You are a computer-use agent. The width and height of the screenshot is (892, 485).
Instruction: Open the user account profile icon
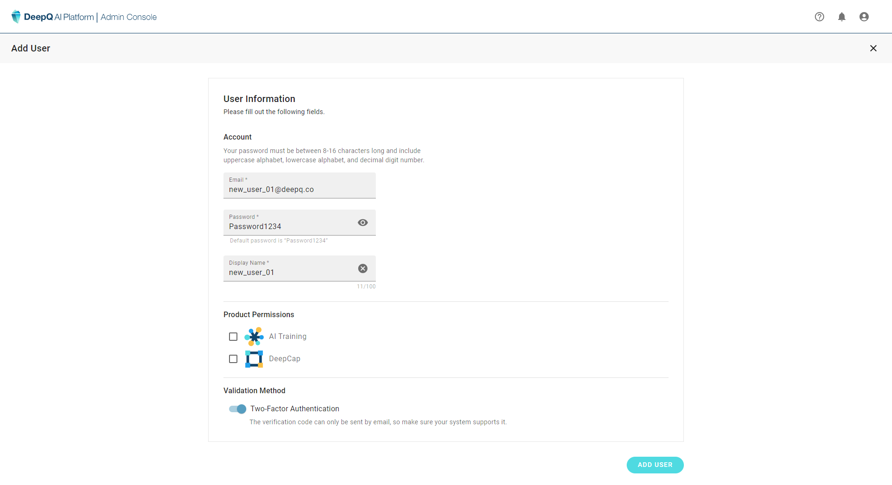(x=864, y=17)
